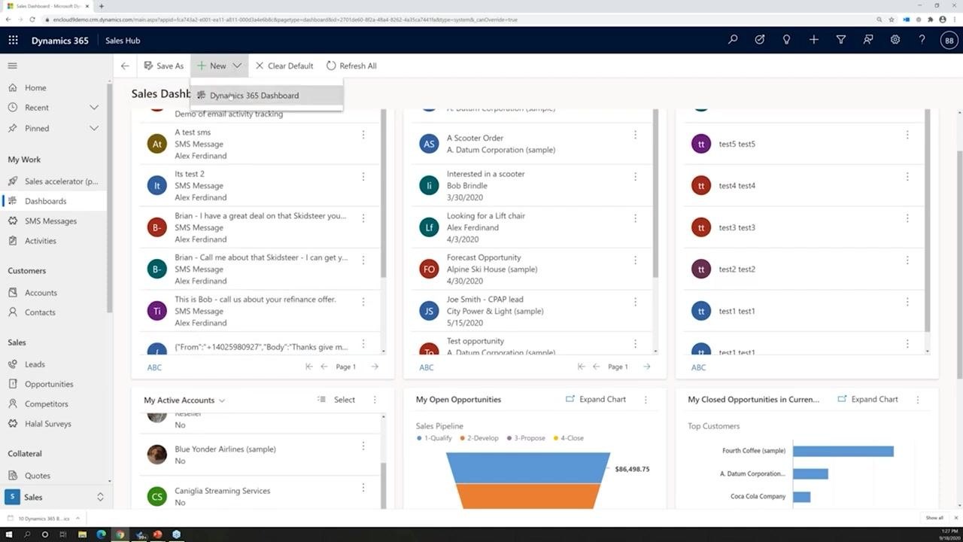Click the Clear Default button
The image size is (963, 542).
[x=284, y=65]
